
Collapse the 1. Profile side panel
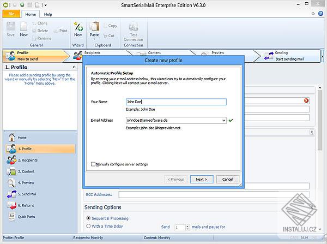[x=74, y=67]
